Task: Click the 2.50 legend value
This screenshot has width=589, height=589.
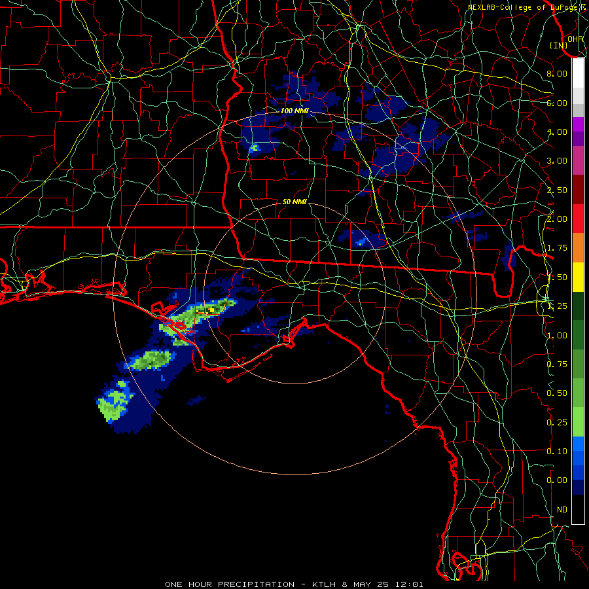Action: (x=557, y=190)
